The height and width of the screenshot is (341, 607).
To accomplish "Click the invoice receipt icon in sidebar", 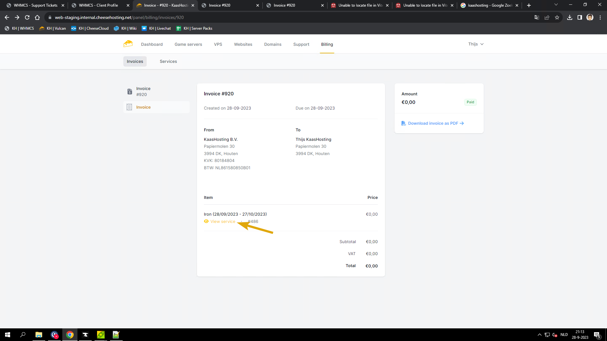I will 129,107.
